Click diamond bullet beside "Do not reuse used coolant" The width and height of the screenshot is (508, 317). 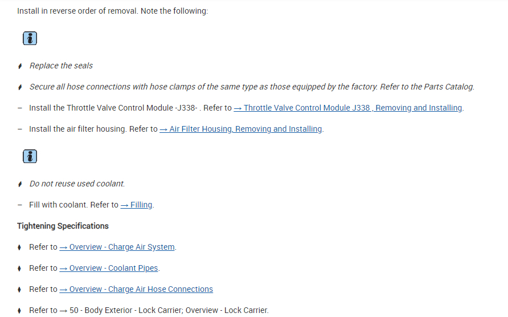click(20, 184)
